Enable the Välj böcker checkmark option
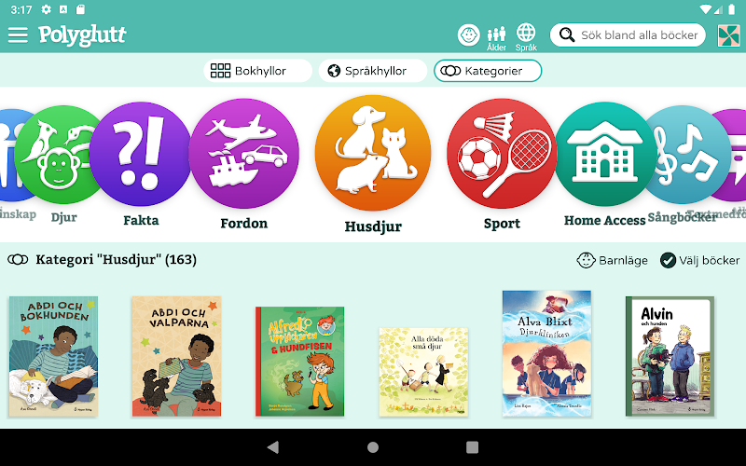This screenshot has height=466, width=746. (x=700, y=260)
